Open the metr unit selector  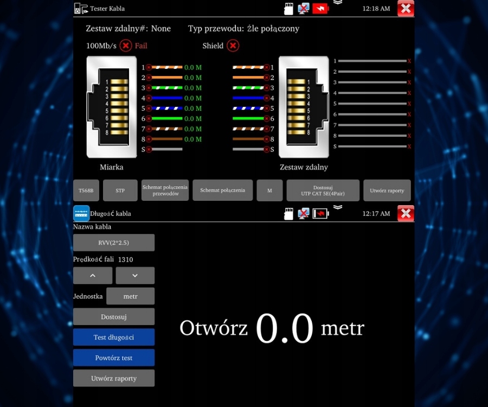pyautogui.click(x=130, y=296)
